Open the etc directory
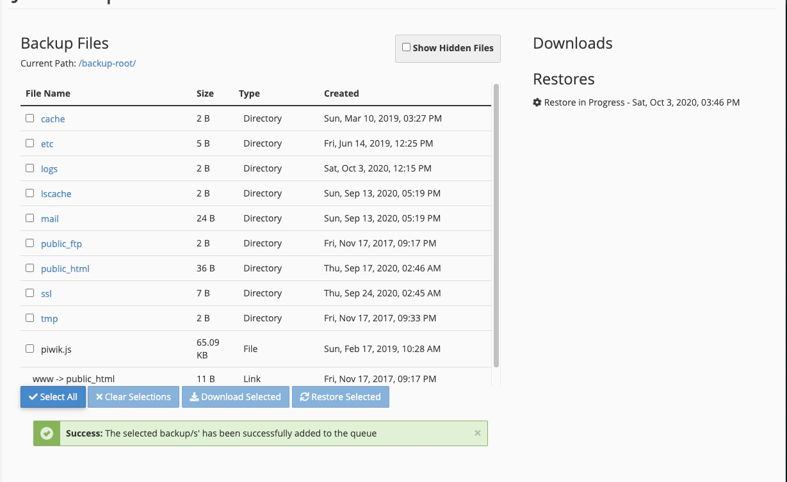This screenshot has height=482, width=787. pyautogui.click(x=47, y=143)
